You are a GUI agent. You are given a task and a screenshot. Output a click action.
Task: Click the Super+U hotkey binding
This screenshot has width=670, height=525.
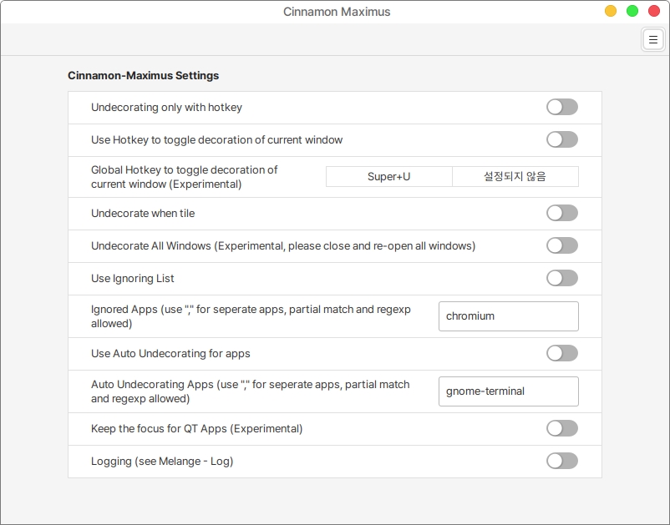(388, 177)
